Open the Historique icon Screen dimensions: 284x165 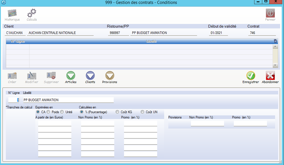(12, 13)
